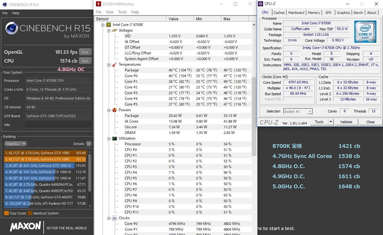Select ranking entry 9 with ATI Radeon
This screenshot has height=235, width=383.
pos(45,204)
